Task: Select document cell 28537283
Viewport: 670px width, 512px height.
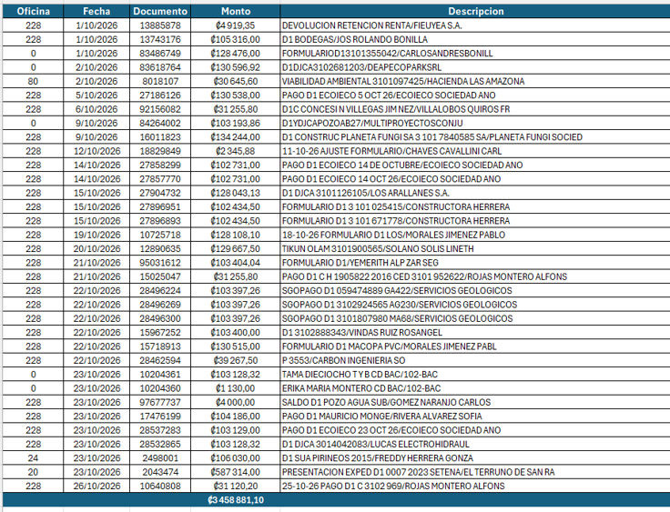Action: pos(160,430)
